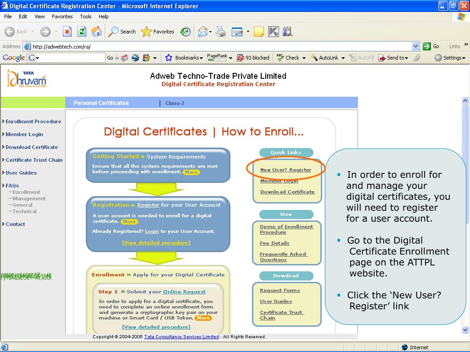This screenshot has height=352, width=470.
Task: Click the page icon in the address bar
Action: (x=27, y=46)
